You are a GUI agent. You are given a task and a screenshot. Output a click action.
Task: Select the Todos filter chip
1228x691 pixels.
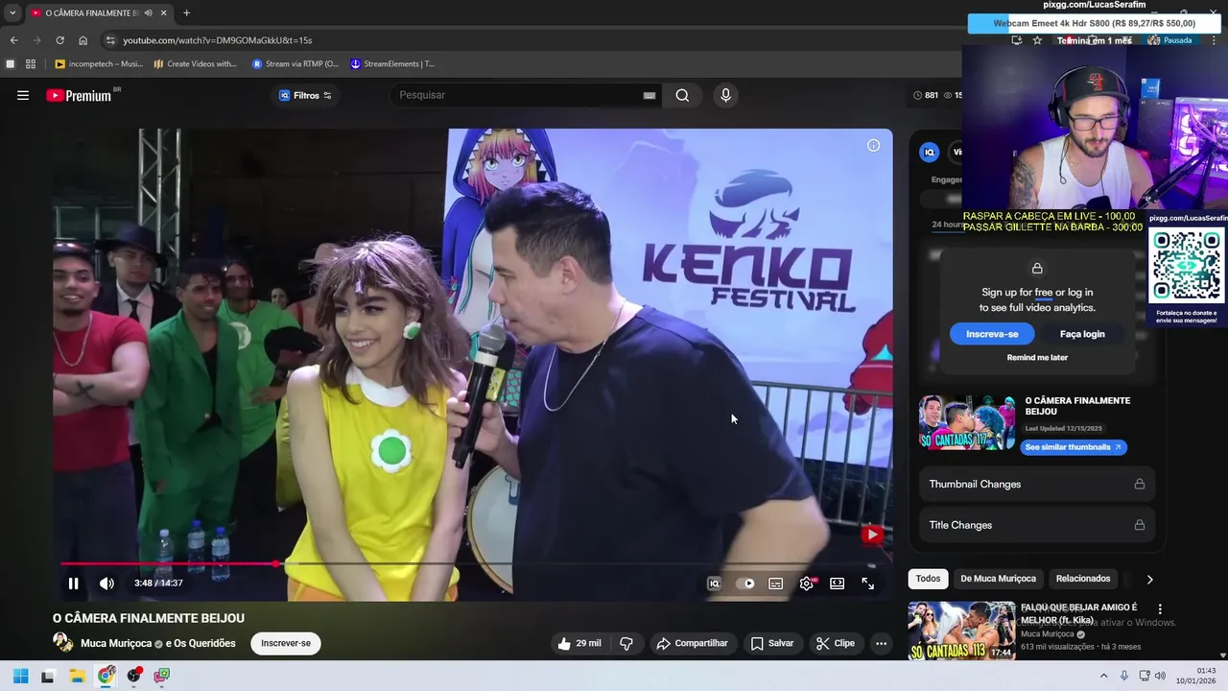[928, 579]
